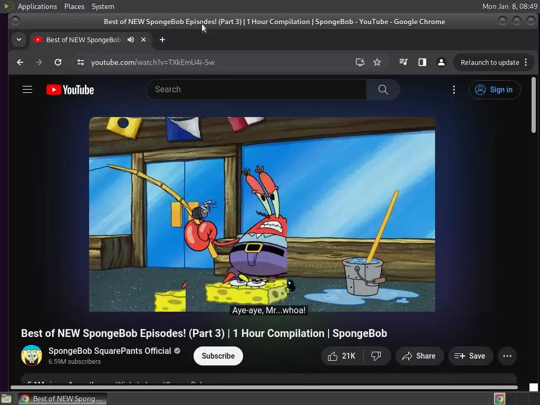The image size is (540, 405).
Task: Install app icon in address bar
Action: 360,62
